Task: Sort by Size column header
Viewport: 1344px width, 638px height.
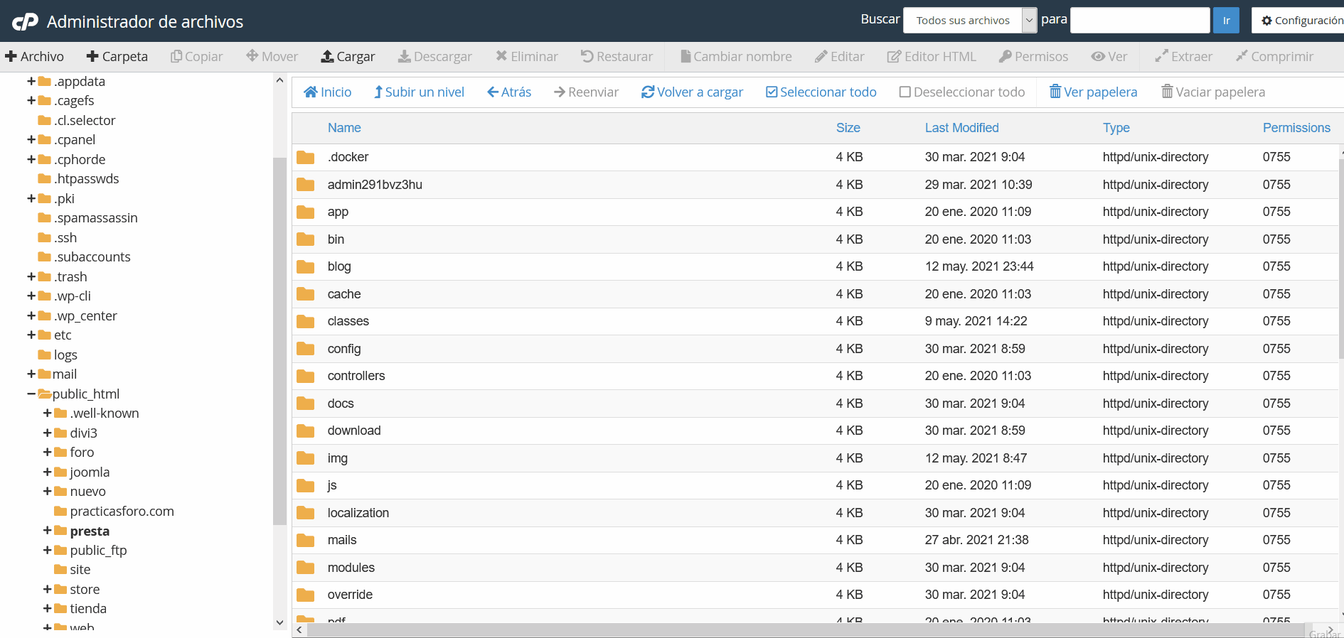Action: (x=848, y=128)
